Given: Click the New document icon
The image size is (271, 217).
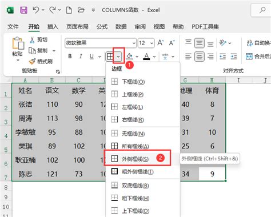Looking at the screenshot, I should pyautogui.click(x=69, y=10).
